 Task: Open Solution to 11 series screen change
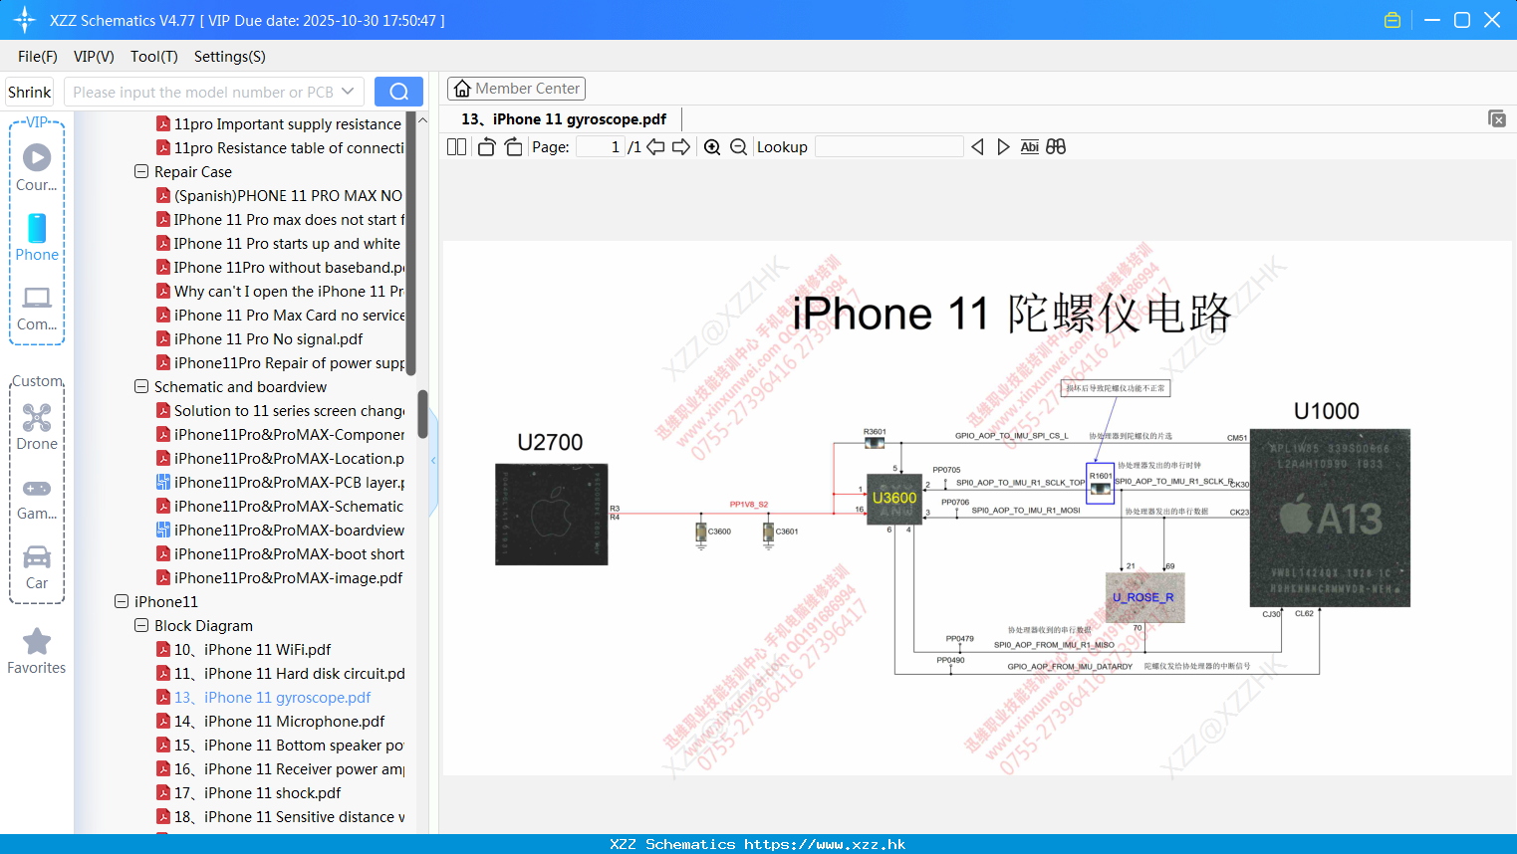(x=280, y=410)
